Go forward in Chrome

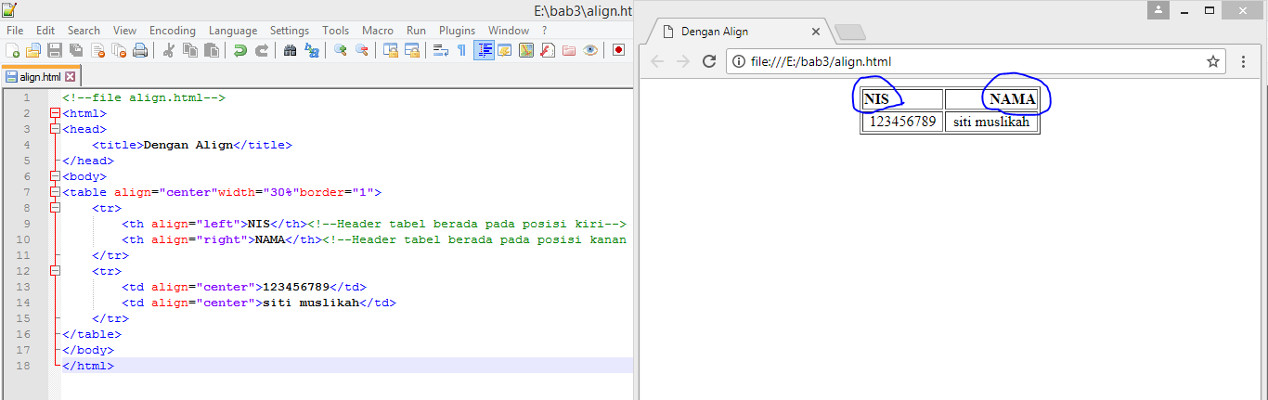(x=683, y=62)
